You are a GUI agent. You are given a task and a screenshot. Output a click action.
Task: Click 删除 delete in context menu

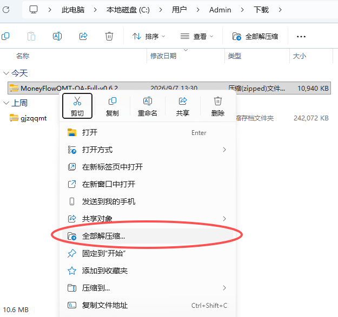pyautogui.click(x=218, y=106)
